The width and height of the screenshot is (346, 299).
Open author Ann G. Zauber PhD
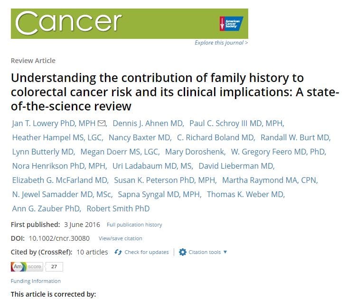pyautogui.click(x=46, y=208)
